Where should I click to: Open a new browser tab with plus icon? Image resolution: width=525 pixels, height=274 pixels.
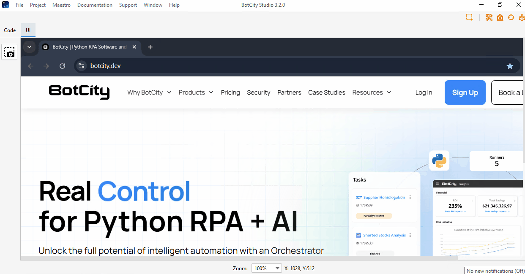point(150,47)
